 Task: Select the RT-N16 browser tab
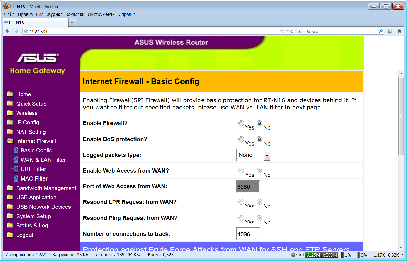click(35, 23)
